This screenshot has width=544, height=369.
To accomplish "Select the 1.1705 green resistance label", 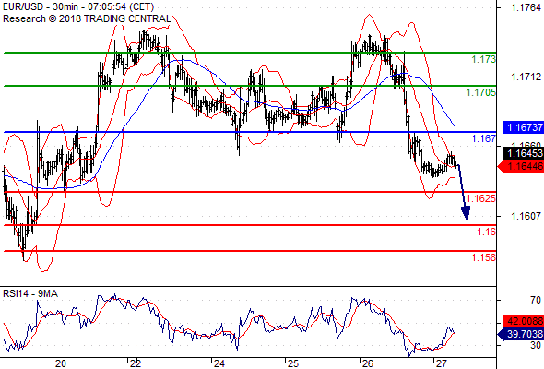I will (481, 92).
